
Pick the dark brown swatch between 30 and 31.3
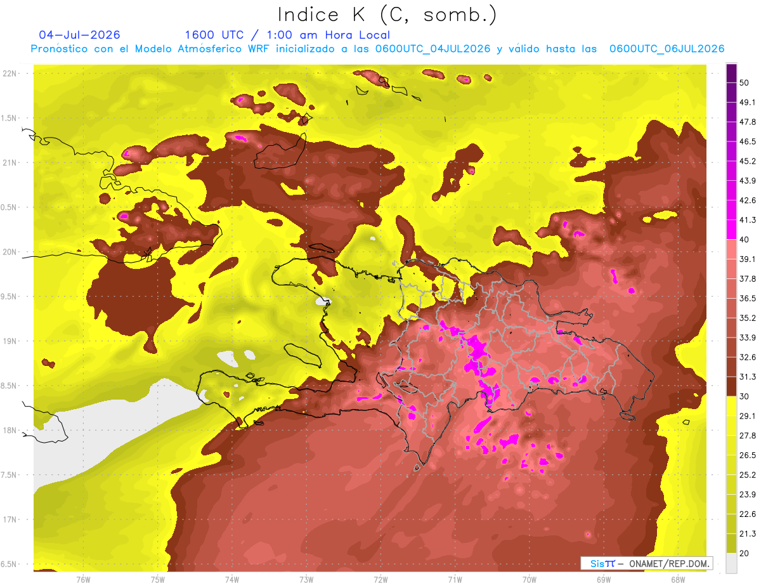pyautogui.click(x=731, y=387)
